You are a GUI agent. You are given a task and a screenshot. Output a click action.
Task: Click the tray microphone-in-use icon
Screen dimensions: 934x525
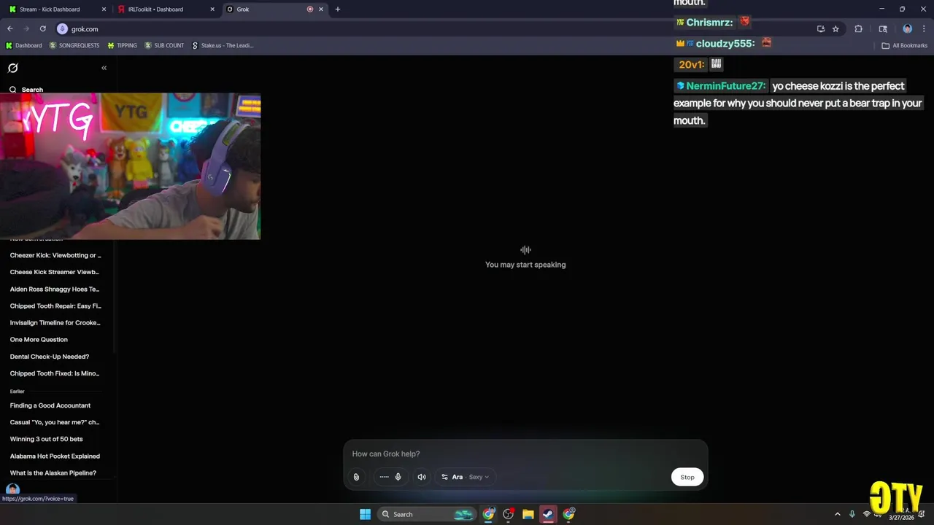click(x=852, y=514)
